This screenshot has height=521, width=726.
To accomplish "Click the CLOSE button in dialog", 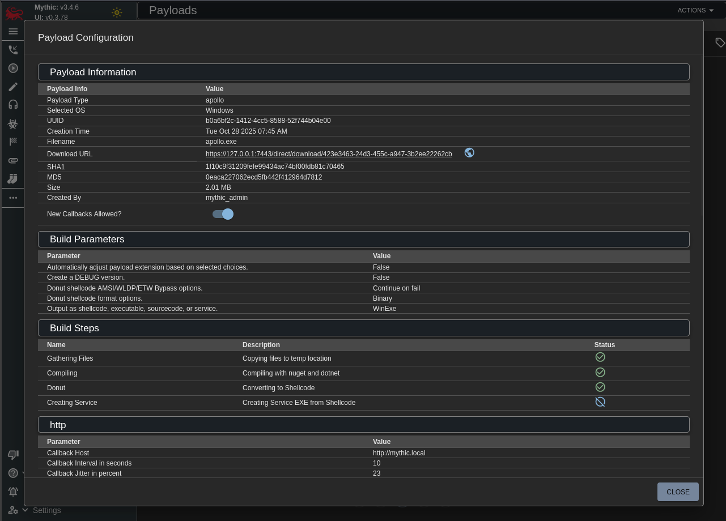I will click(x=677, y=492).
